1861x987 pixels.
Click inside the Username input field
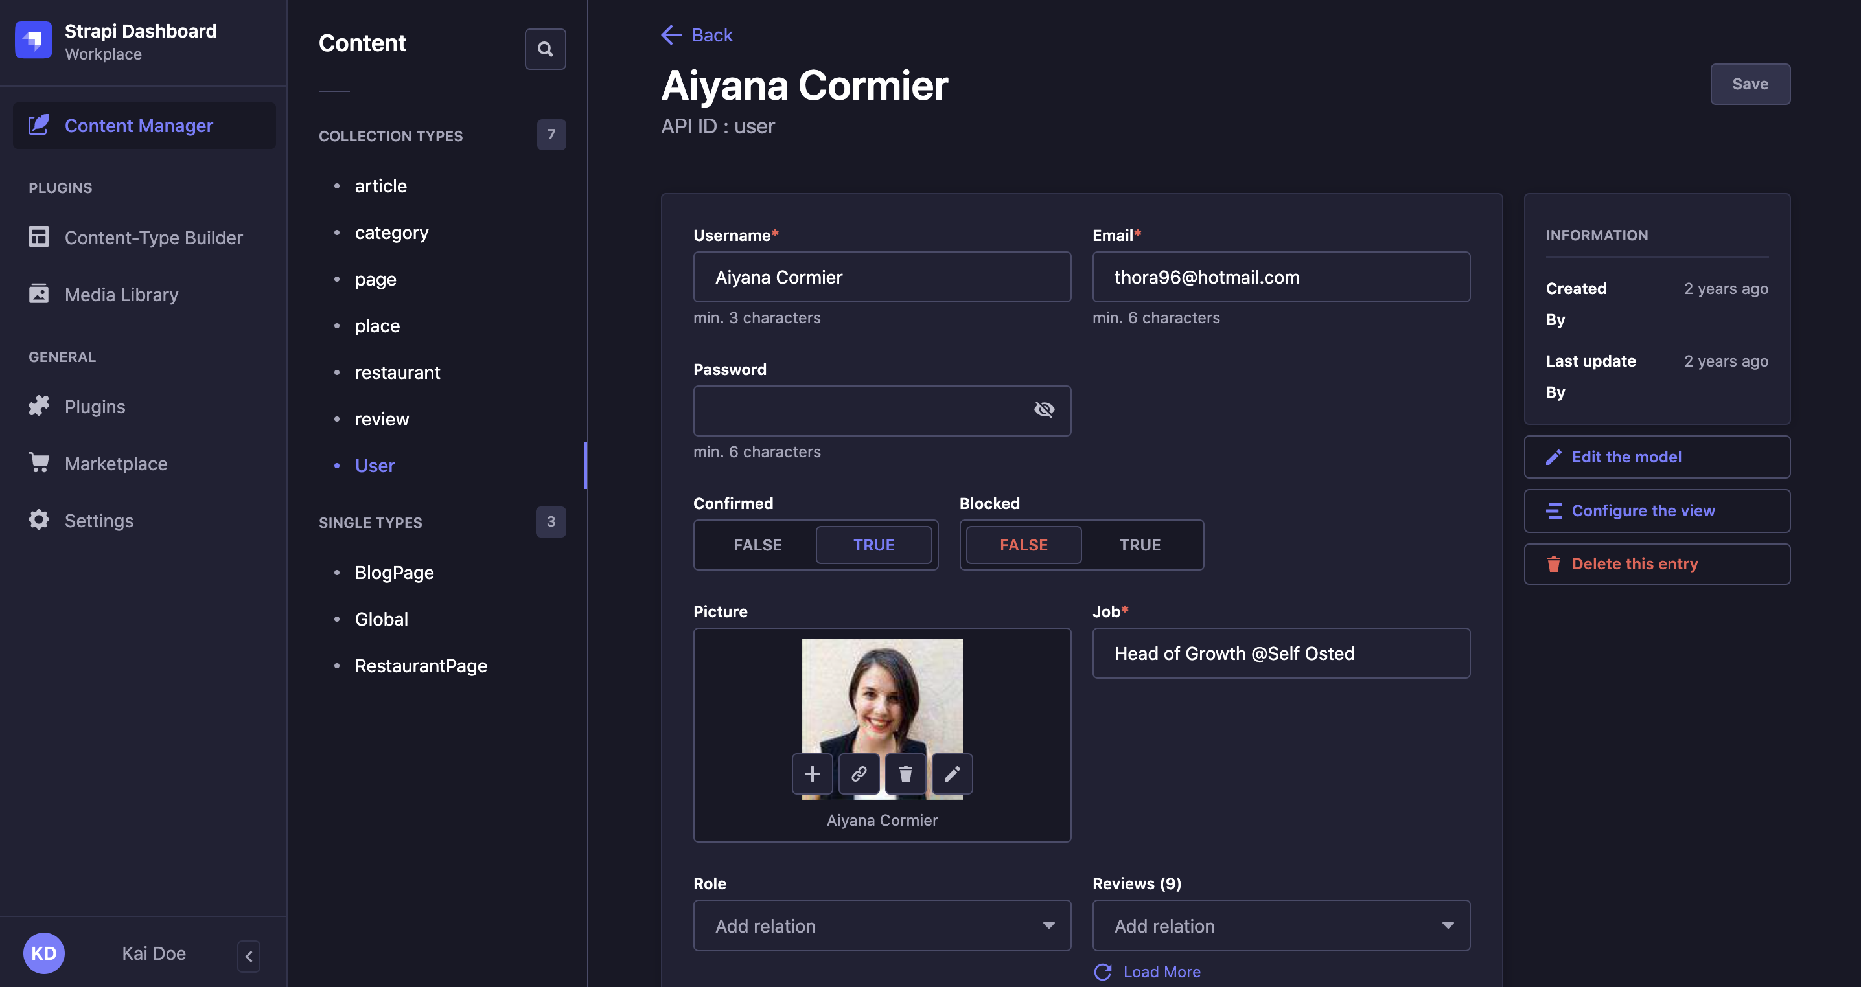[881, 277]
